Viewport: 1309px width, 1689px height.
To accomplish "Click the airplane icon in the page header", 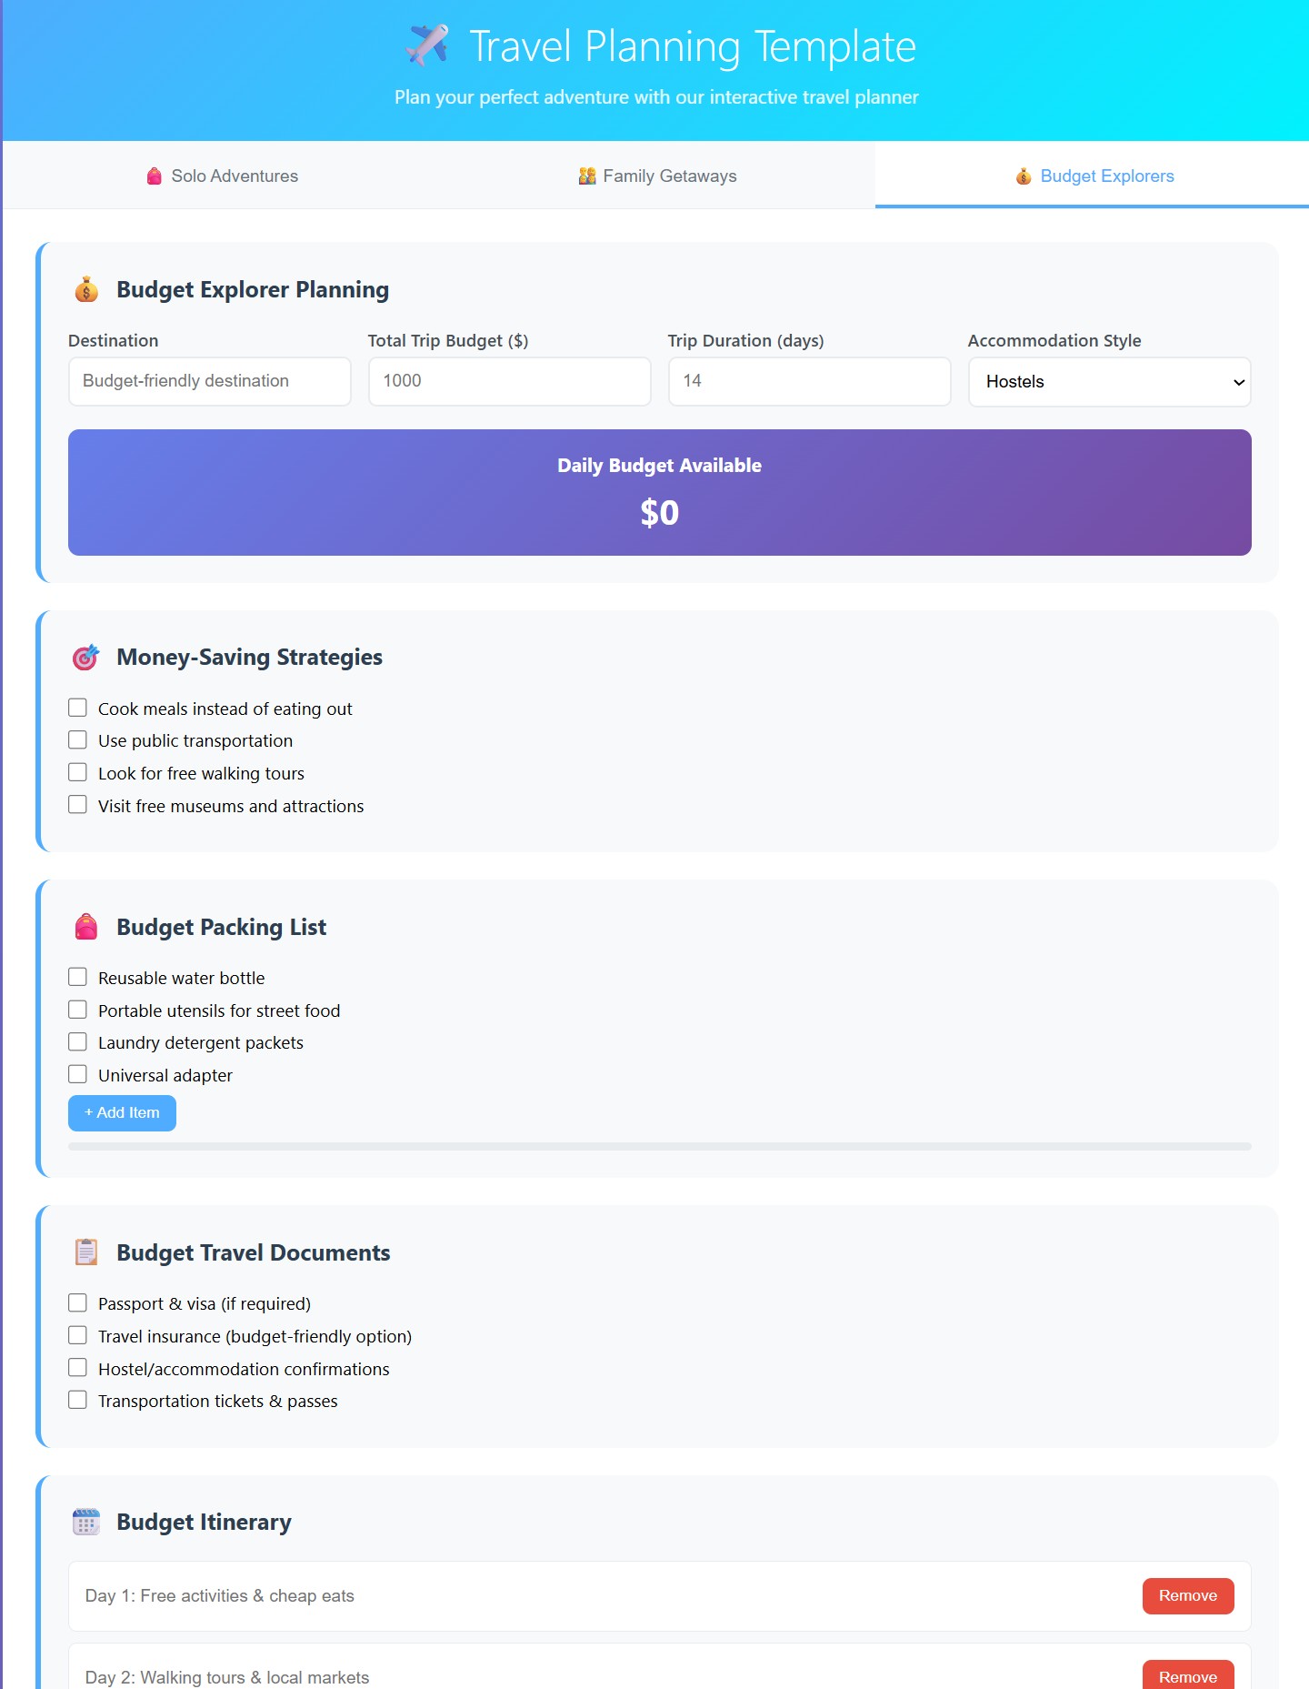I will [428, 44].
